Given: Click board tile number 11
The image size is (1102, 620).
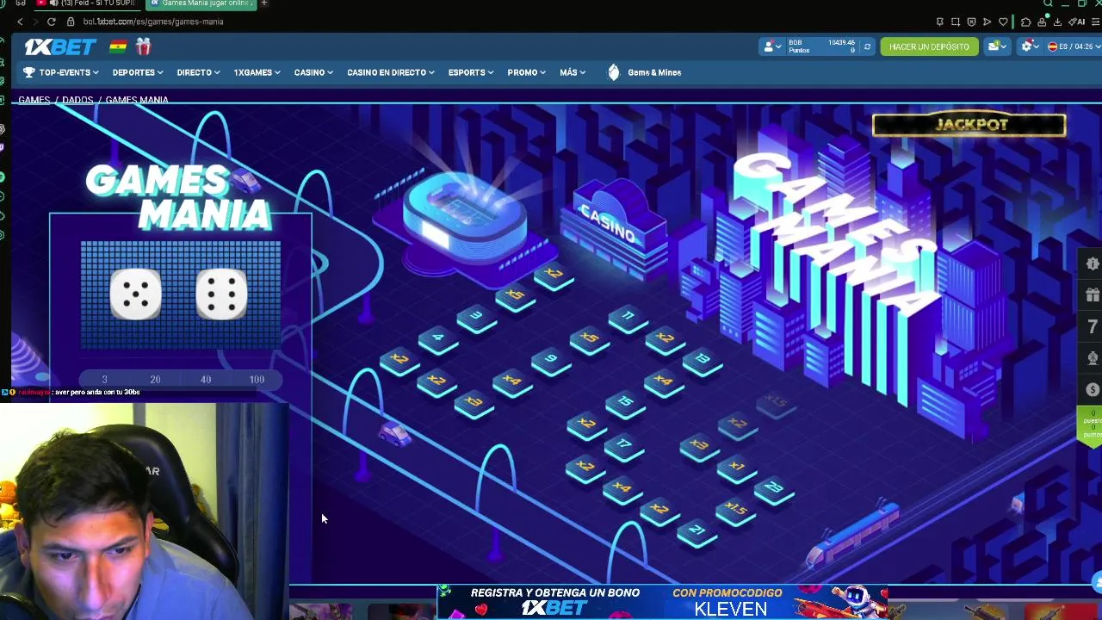Looking at the screenshot, I should coord(628,319).
